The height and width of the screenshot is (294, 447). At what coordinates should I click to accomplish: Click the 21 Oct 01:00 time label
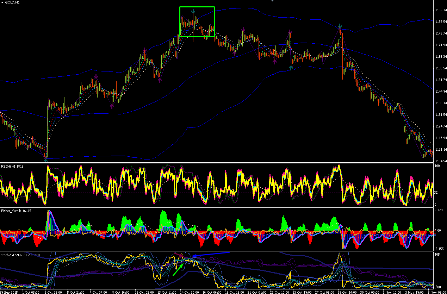point(257,292)
